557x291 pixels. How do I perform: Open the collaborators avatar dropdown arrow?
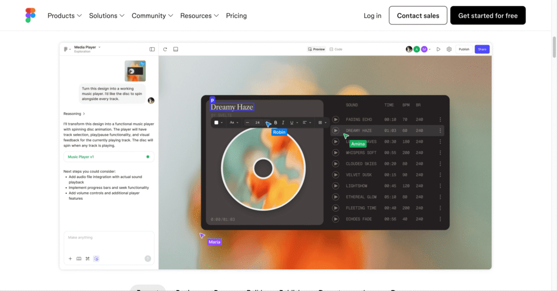[x=430, y=49]
